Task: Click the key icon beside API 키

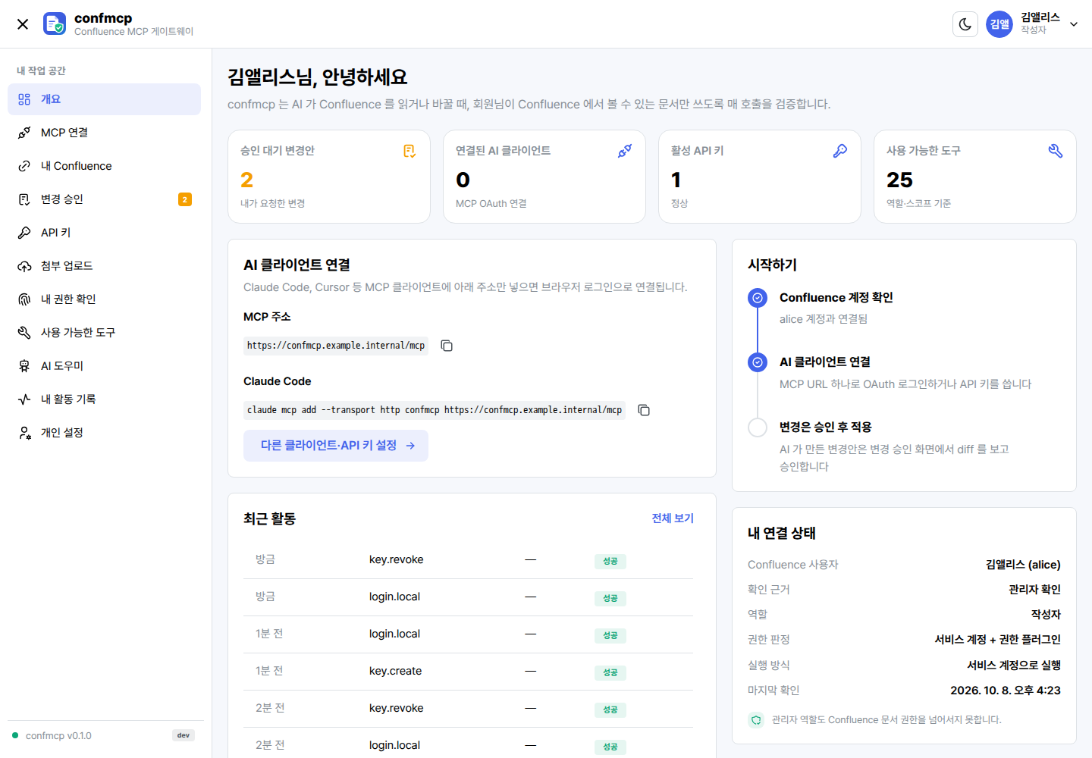Action: click(x=24, y=233)
